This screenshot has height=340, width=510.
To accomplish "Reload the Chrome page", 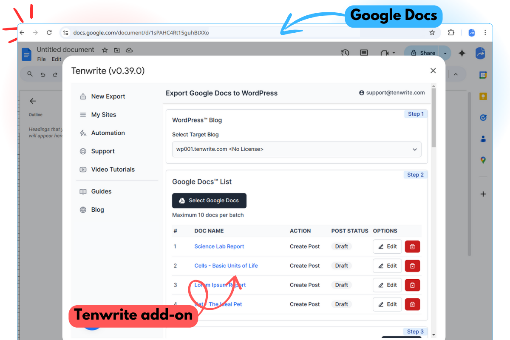I will pyautogui.click(x=49, y=32).
